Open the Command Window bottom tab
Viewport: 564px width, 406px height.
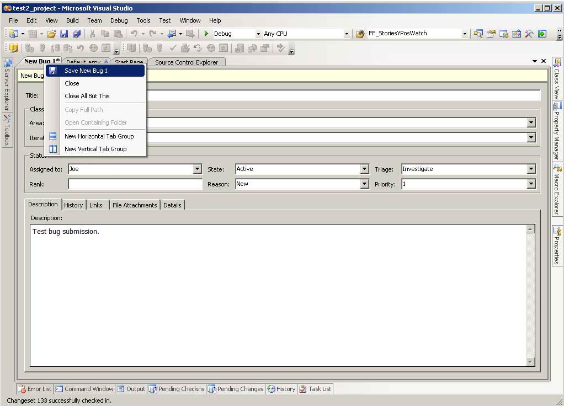pos(84,389)
